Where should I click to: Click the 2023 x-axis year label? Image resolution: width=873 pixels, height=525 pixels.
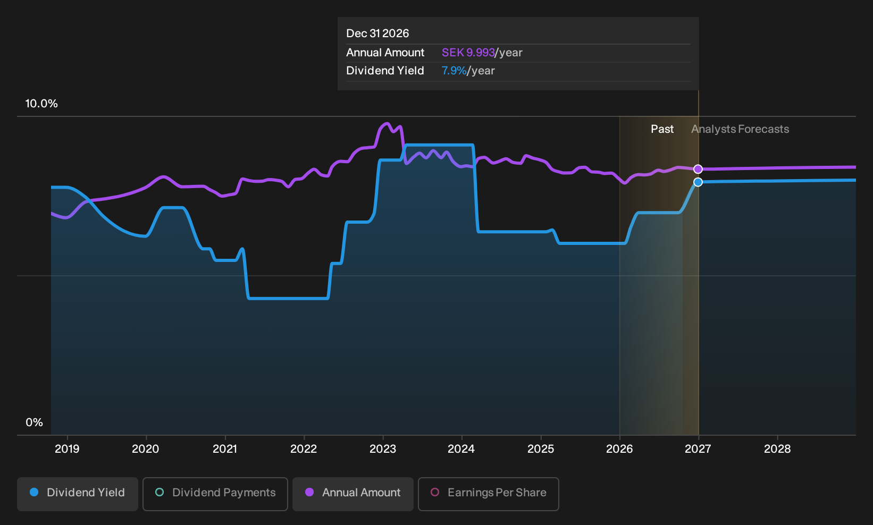click(x=383, y=449)
